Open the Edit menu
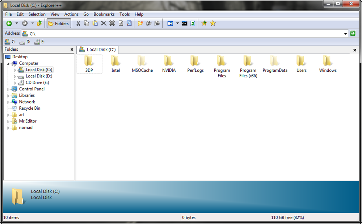Screen dimensions: 362x224 click(x=20, y=14)
